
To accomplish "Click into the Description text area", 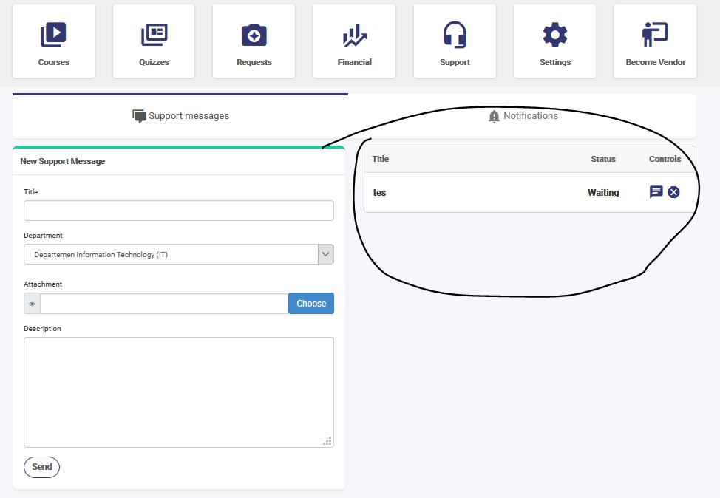I will coord(178,392).
